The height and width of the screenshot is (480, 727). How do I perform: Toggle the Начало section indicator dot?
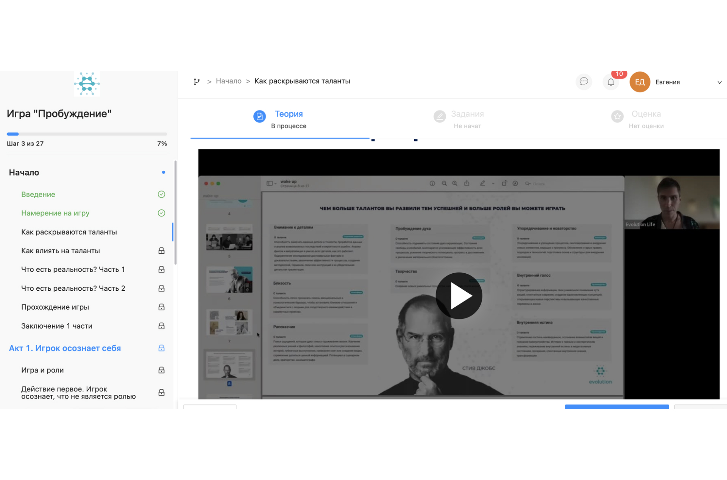164,172
